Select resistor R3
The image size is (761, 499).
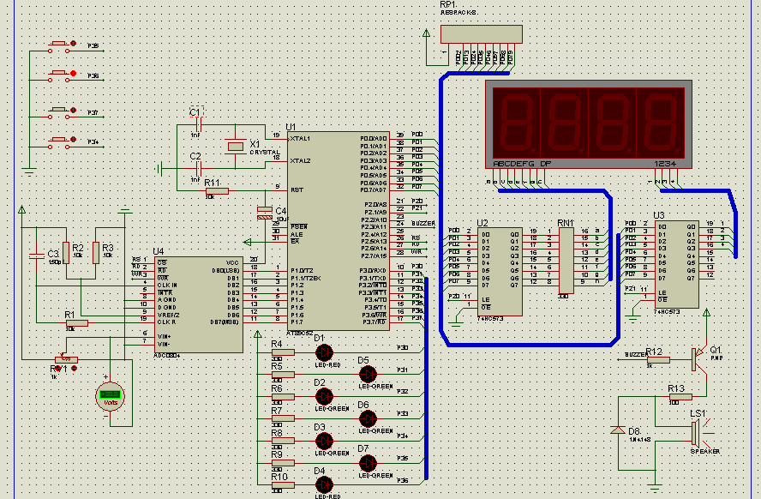coord(96,253)
